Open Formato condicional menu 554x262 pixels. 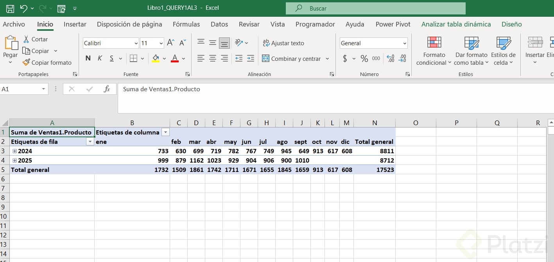tap(434, 51)
